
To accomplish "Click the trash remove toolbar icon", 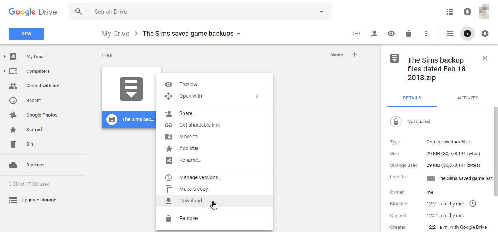I will (x=409, y=34).
